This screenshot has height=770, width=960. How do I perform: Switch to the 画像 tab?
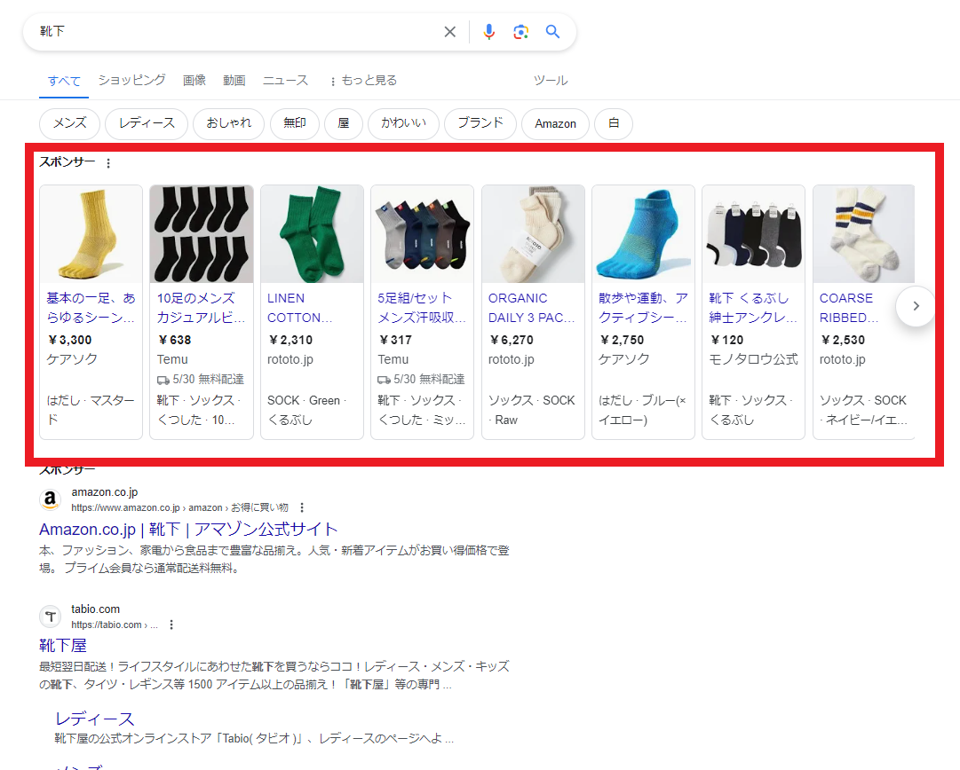[x=194, y=80]
